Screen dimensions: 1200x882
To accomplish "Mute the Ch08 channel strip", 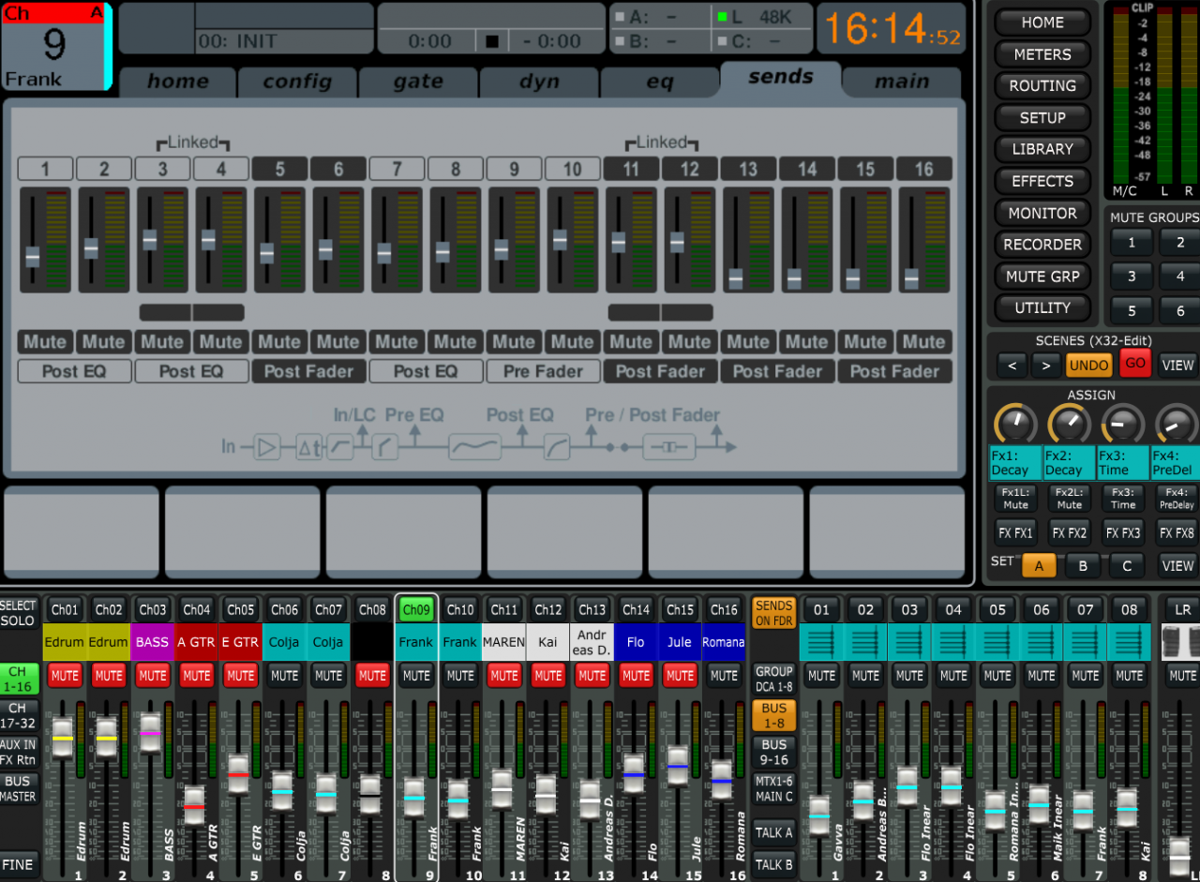I will [x=372, y=675].
